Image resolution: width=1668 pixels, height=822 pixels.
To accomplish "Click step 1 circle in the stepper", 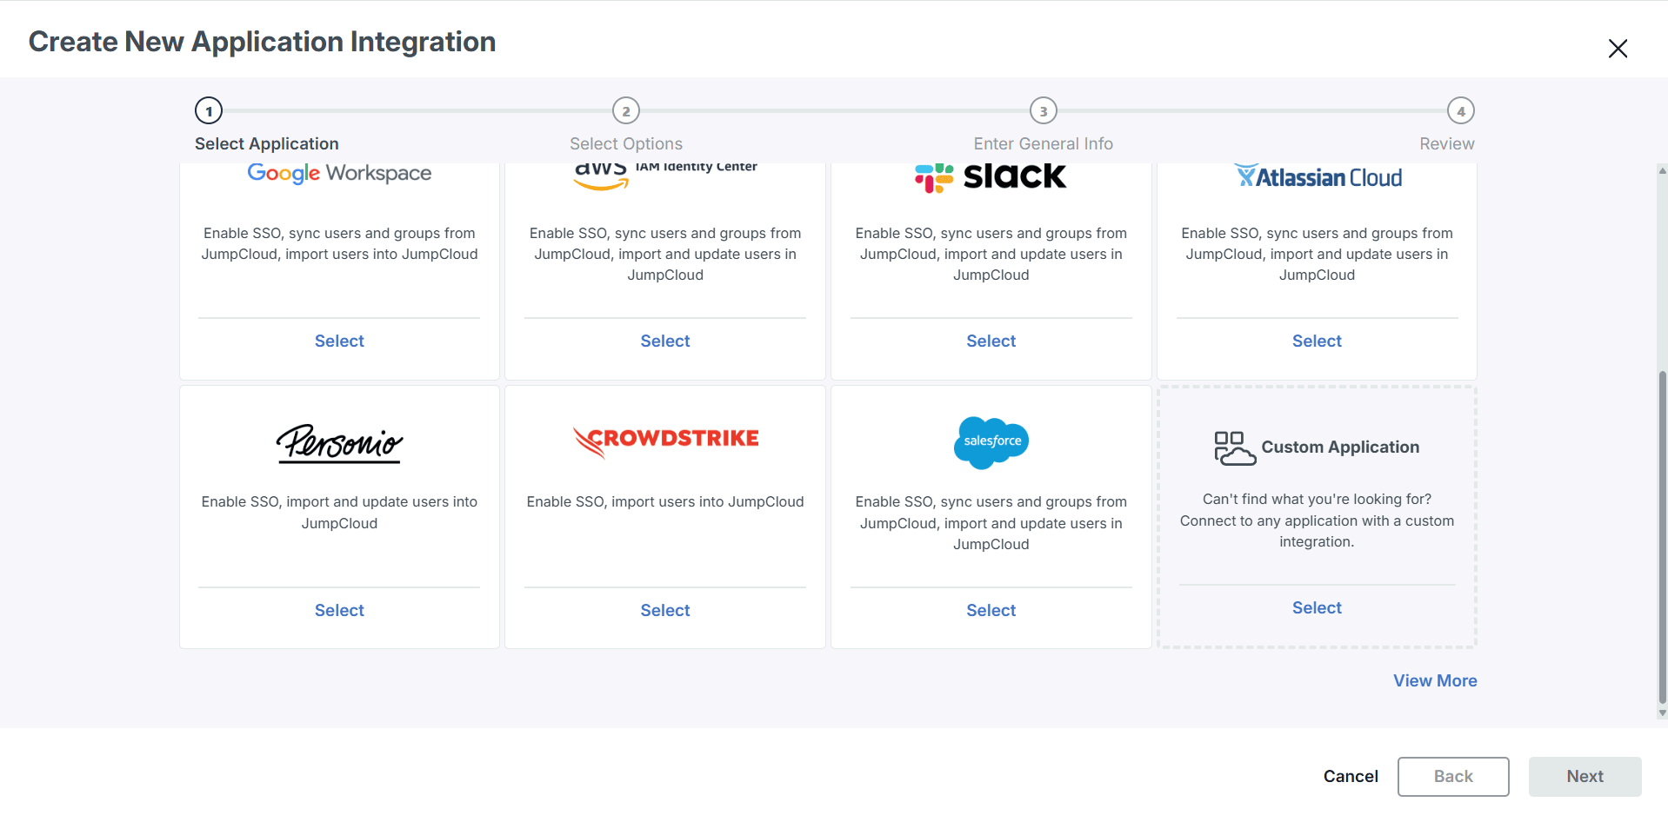I will coord(209,111).
